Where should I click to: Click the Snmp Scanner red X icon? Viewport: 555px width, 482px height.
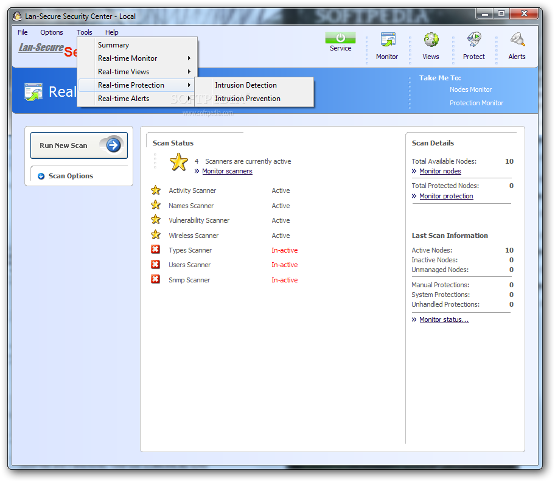click(155, 279)
